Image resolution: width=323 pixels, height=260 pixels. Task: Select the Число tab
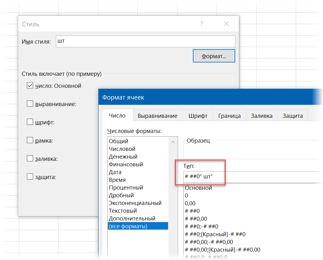(117, 116)
